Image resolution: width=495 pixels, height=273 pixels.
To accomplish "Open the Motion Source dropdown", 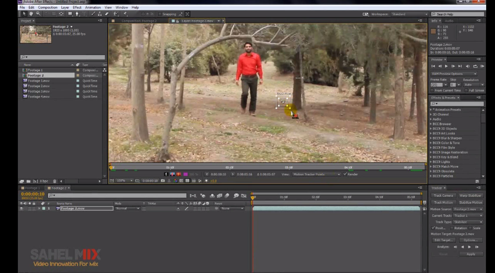I will [x=468, y=209].
